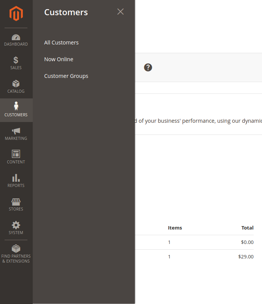Open Now Online customers view

[x=59, y=59]
